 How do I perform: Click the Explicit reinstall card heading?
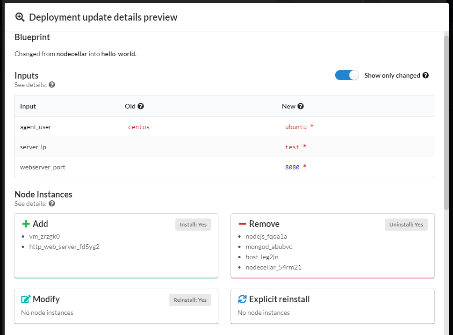[280, 299]
